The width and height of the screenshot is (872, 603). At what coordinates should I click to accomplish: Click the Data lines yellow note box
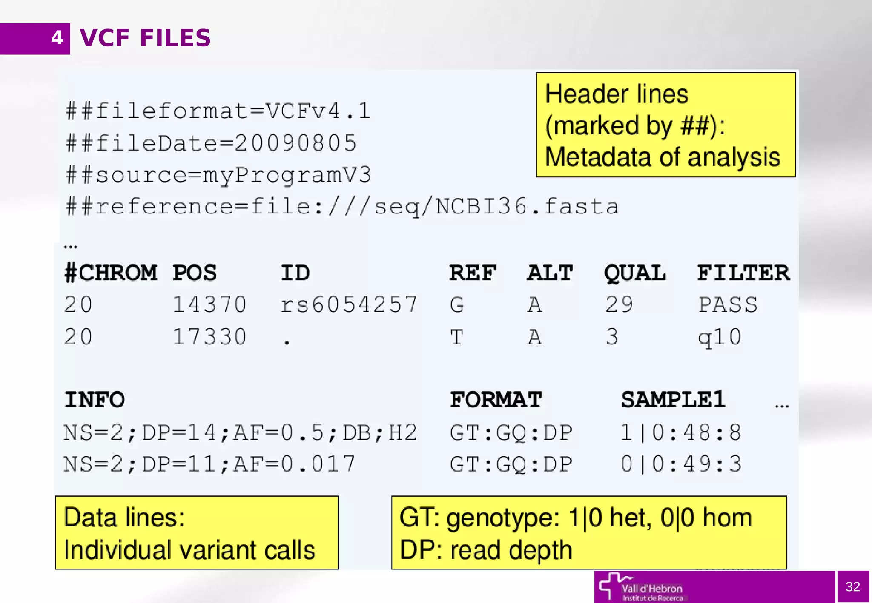(197, 532)
